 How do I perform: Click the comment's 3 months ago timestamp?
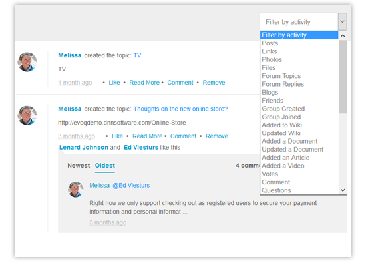tap(108, 222)
